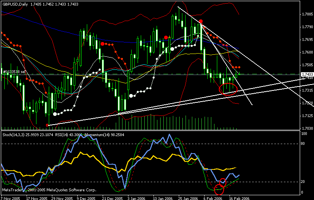The width and height of the screenshot is (314, 200).
Task: Click the 80 level on the oscillator scale
Action: pyautogui.click(x=303, y=144)
